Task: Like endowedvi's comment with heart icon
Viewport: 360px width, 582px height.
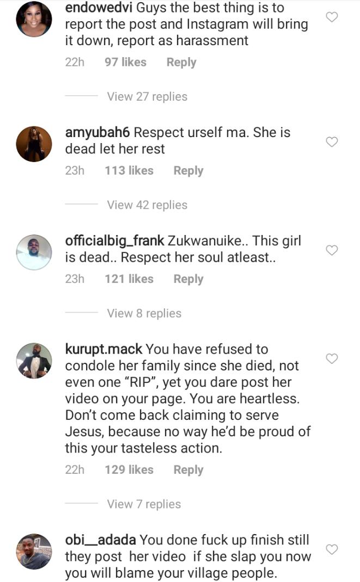Action: [x=331, y=17]
